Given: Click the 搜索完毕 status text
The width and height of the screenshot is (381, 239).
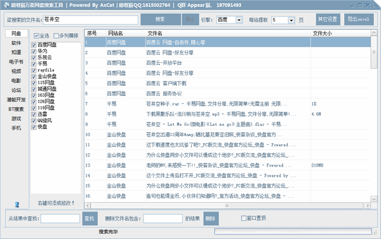Looking at the screenshot, I should point(108,232).
